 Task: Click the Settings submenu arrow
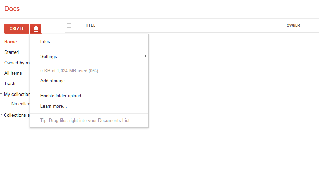[145, 56]
